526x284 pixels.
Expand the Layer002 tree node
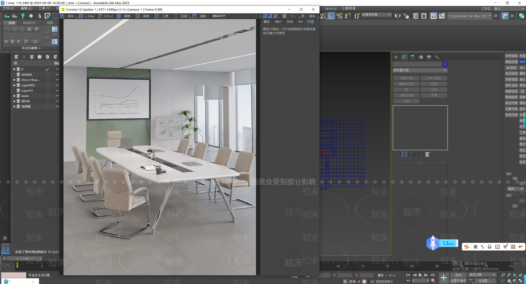tap(14, 85)
